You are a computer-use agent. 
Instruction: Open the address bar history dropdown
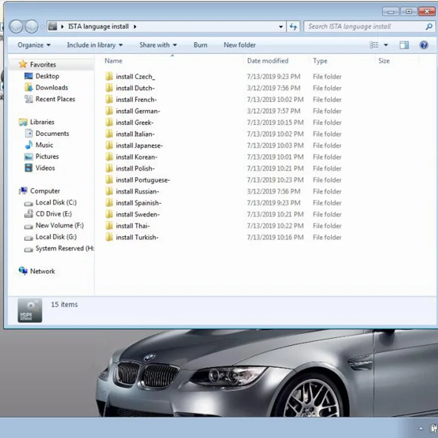[281, 26]
